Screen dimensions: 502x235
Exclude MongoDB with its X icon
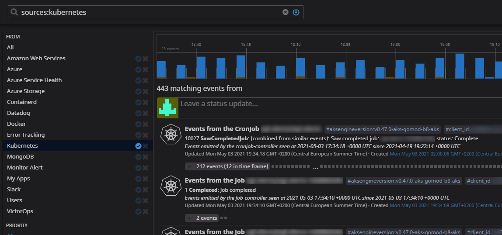[145, 157]
